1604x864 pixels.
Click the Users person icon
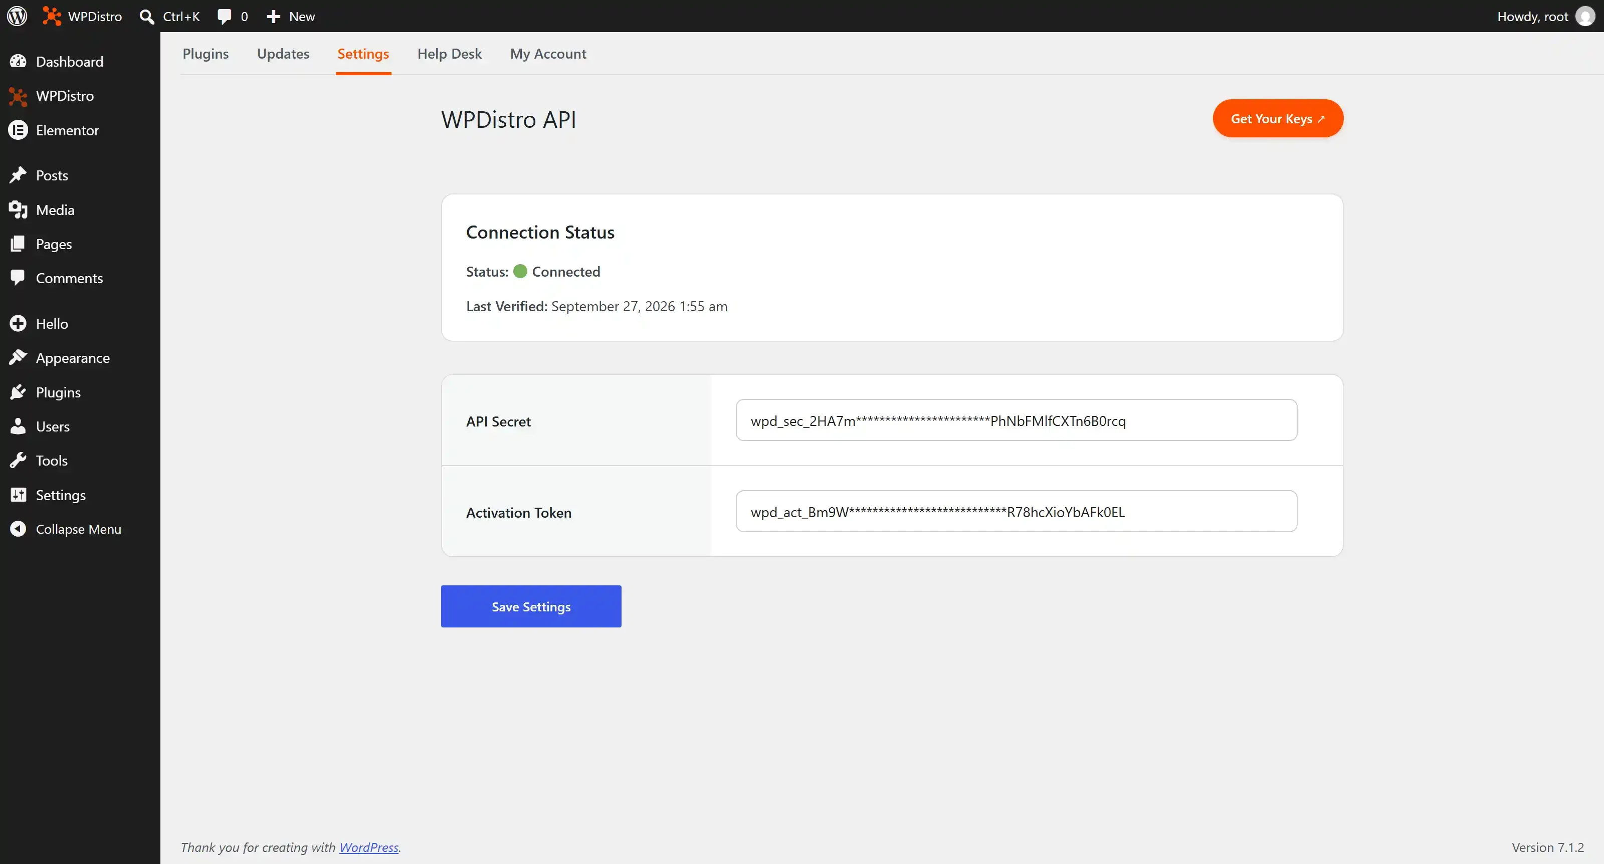click(18, 426)
